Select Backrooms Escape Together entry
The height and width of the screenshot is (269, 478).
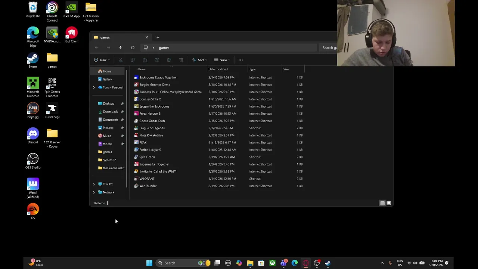pos(158,78)
